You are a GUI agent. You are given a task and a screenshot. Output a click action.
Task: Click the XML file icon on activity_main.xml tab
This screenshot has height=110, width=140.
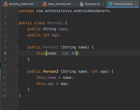pos(6,4)
